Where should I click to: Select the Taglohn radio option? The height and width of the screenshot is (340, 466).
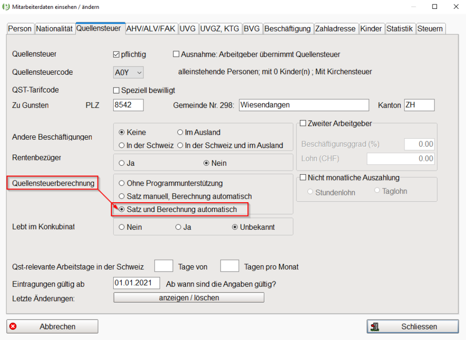coord(377,190)
